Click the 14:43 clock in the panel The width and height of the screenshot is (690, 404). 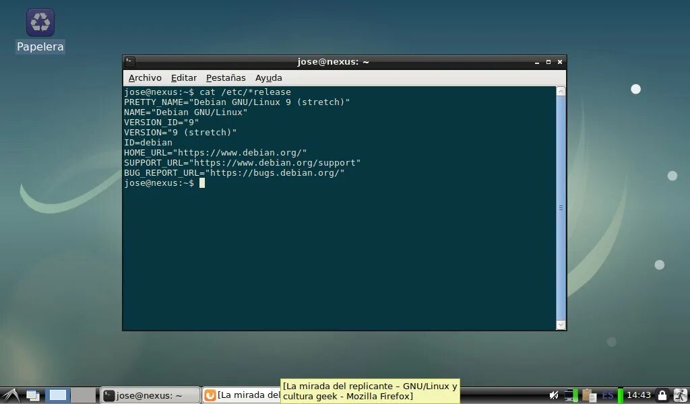tap(639, 395)
